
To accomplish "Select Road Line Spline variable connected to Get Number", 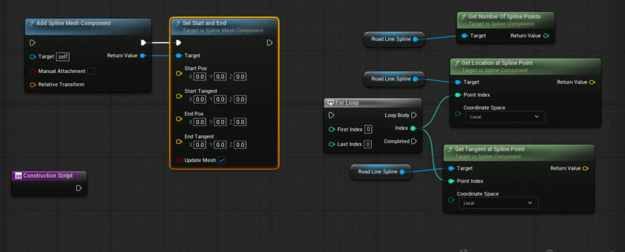I will click(391, 40).
